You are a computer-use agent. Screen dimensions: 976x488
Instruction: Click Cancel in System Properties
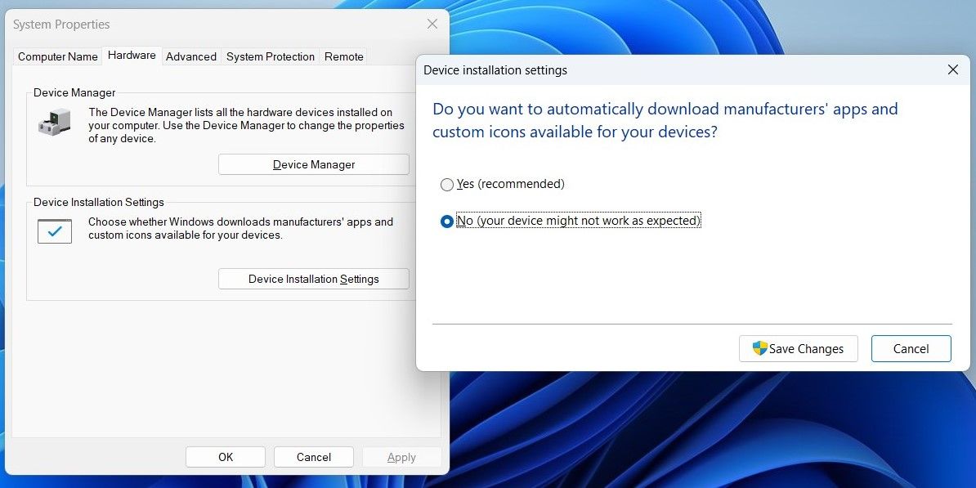(313, 457)
